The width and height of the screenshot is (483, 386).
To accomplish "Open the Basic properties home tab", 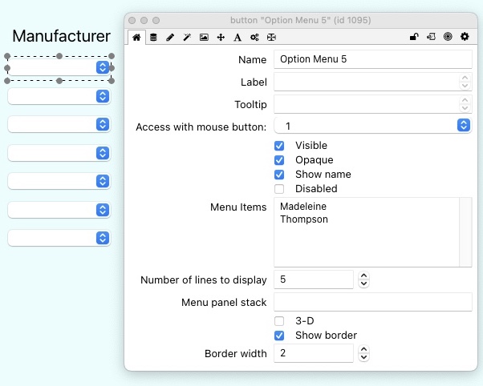I will click(137, 37).
